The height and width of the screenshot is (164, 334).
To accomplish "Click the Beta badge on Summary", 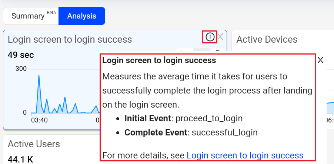I will pos(51,13).
